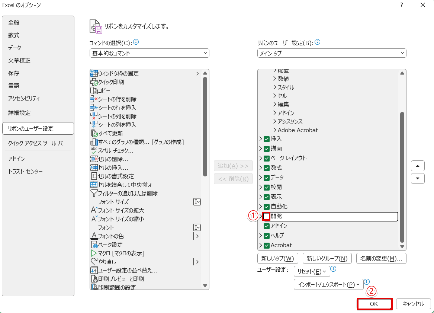Select the ユーザー設定の並べ替え icon
Viewport: 434px width, 313px height.
94,270
